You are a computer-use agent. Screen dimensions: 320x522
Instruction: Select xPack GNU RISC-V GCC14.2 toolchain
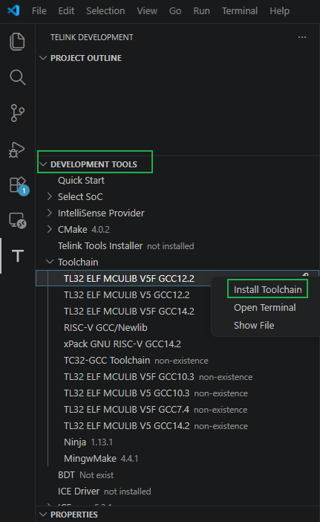click(123, 344)
